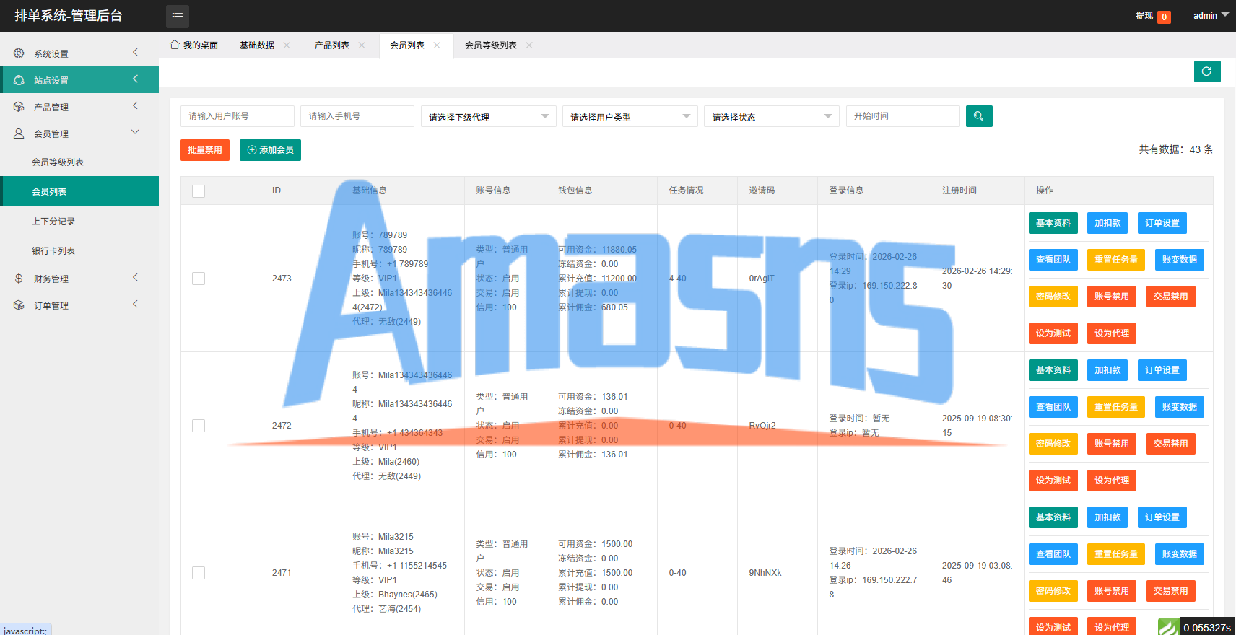Image resolution: width=1236 pixels, height=635 pixels.
Task: Toggle sidebar with hamburger menu icon
Action: (178, 16)
